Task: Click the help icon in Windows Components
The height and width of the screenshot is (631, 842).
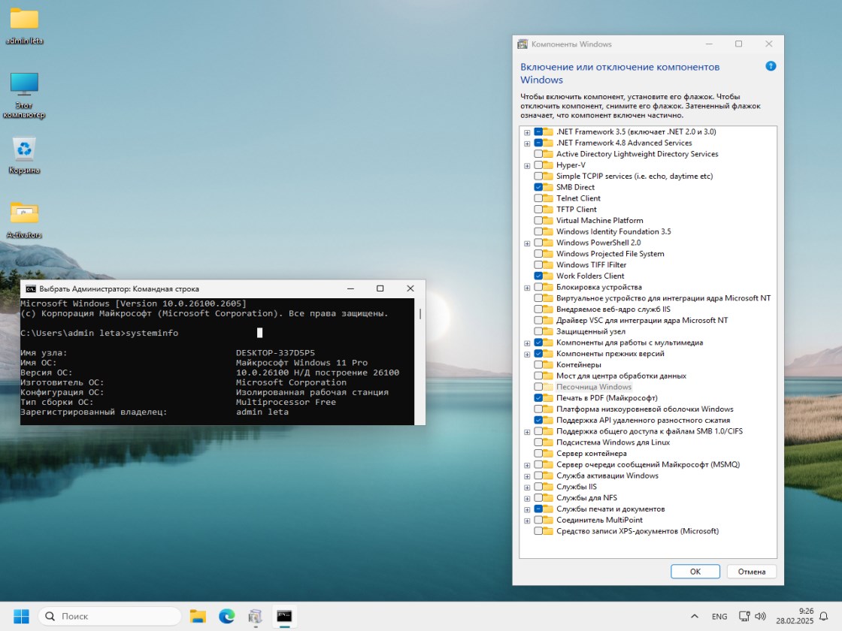Action: (771, 67)
